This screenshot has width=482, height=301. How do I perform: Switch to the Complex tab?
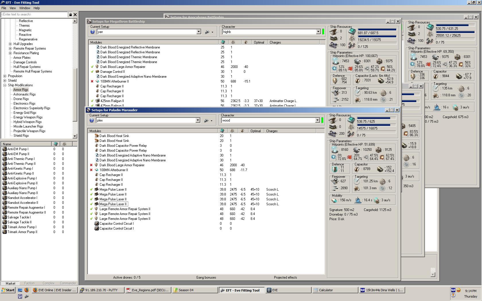[x=48, y=283]
